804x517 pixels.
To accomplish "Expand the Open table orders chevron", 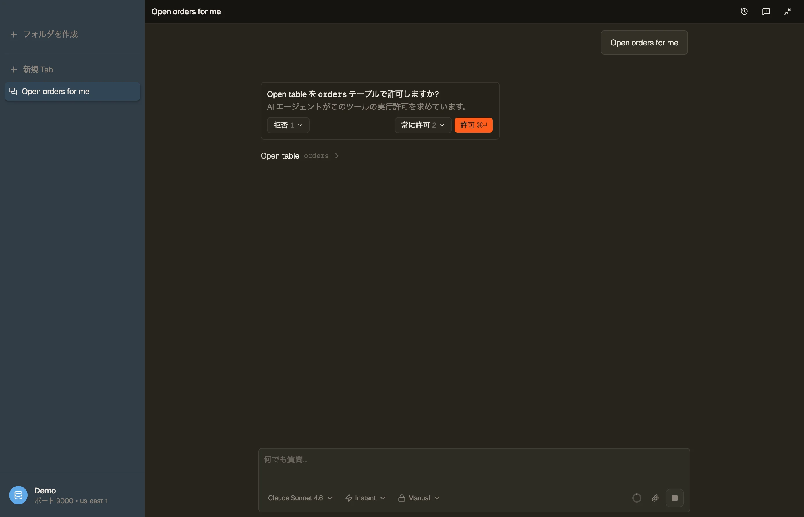I will 337,156.
